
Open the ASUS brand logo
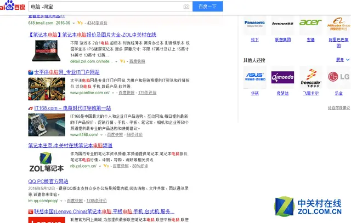coord(254,77)
